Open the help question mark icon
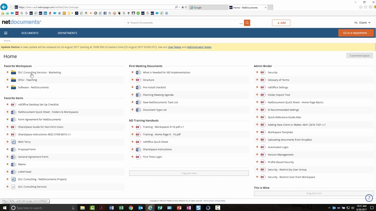This screenshot has height=211, width=376. (x=369, y=198)
